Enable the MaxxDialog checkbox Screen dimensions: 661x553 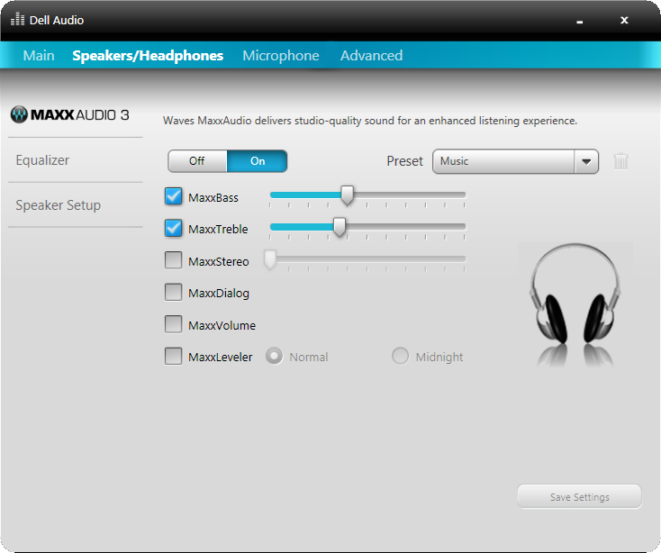tap(173, 292)
